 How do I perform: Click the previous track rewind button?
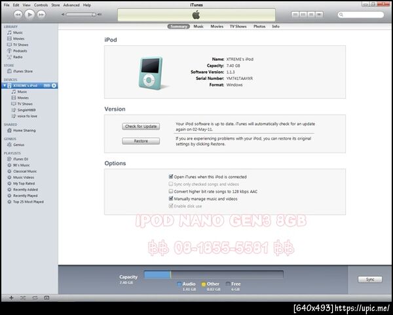point(18,14)
